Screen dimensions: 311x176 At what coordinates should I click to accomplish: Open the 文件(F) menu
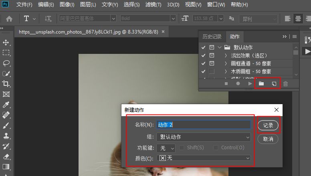coord(24,4)
